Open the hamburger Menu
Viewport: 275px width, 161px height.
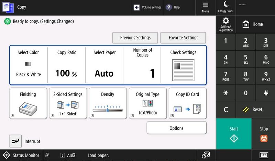click(x=205, y=7)
